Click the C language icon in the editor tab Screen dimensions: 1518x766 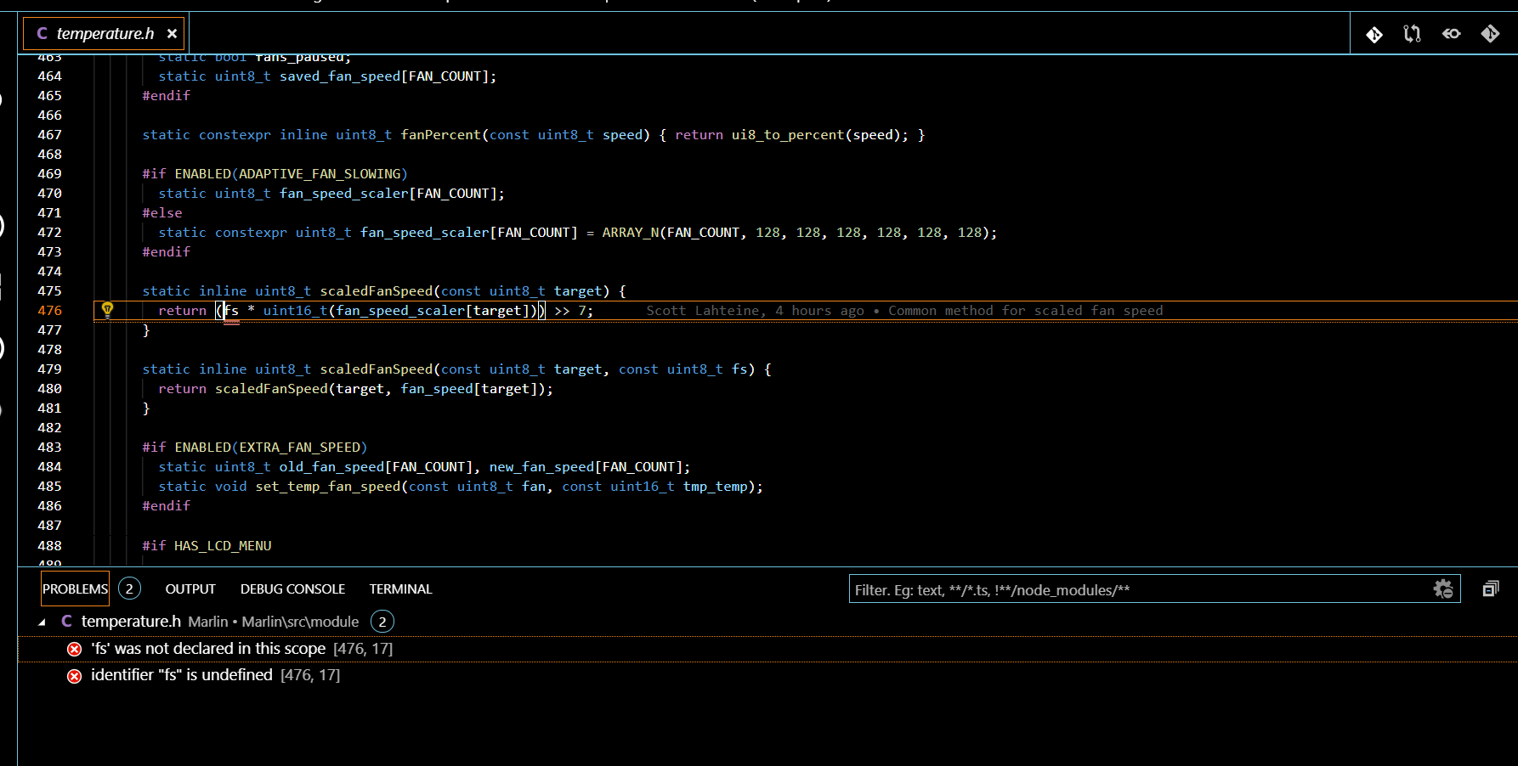pyautogui.click(x=42, y=34)
